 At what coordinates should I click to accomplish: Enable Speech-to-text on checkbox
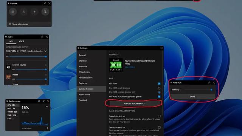coord(159,116)
